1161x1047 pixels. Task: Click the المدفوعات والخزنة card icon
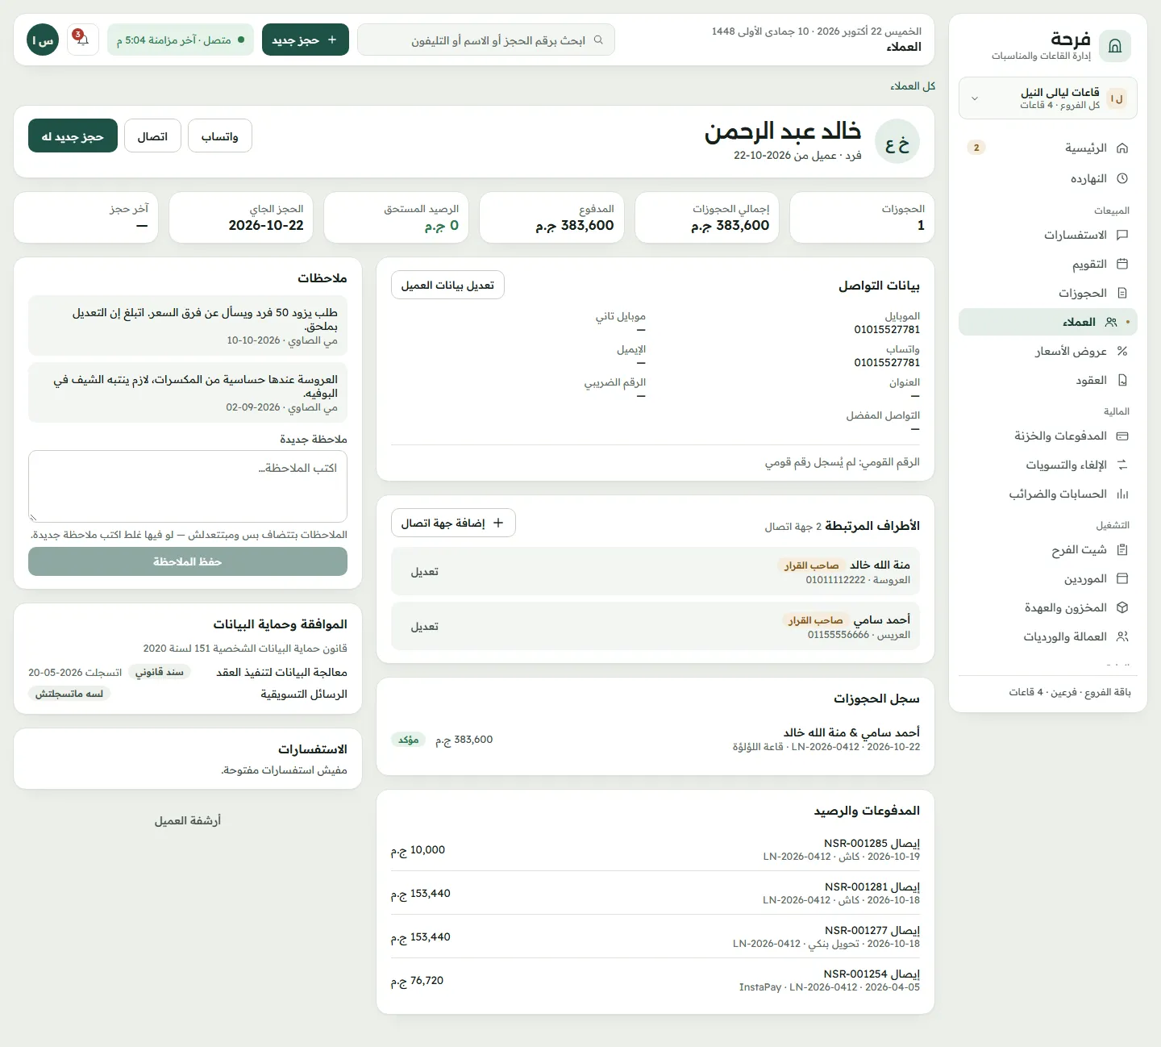(1122, 436)
